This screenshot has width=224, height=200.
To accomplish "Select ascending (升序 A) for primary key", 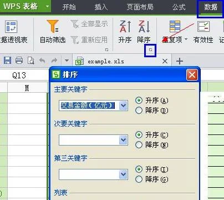I will (x=139, y=101).
